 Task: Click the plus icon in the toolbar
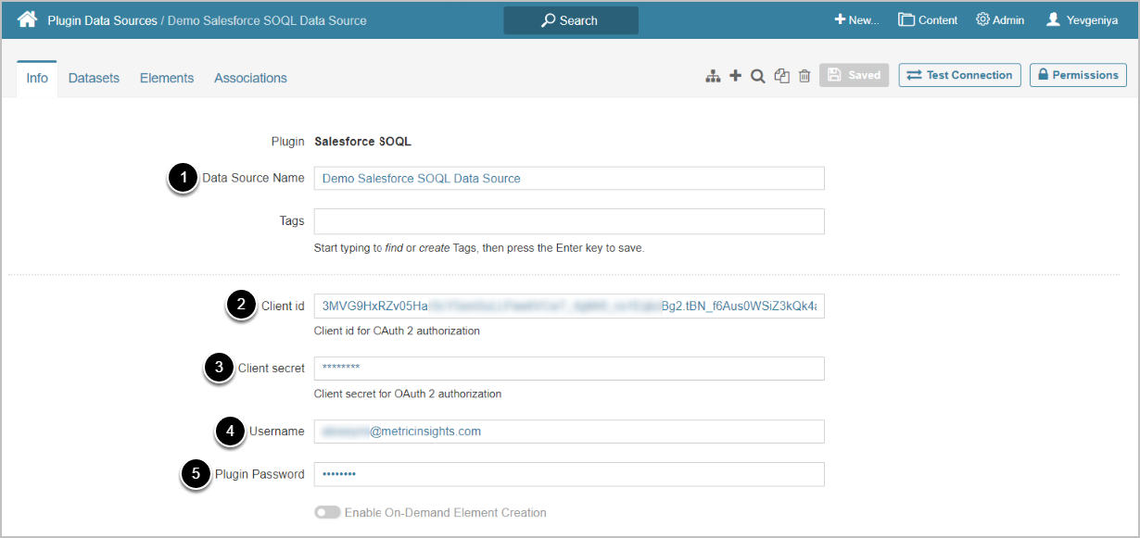735,76
